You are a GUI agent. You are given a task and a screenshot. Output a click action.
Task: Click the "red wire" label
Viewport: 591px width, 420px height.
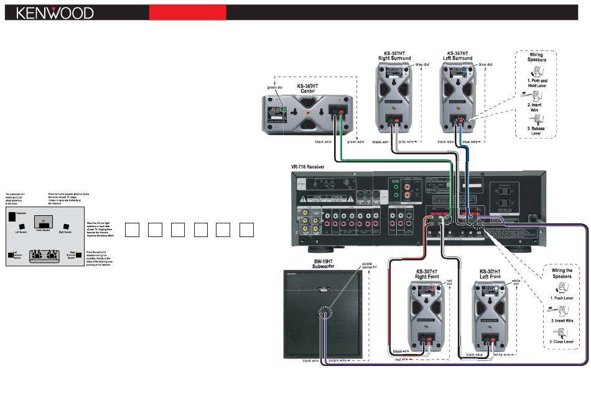tap(401, 360)
